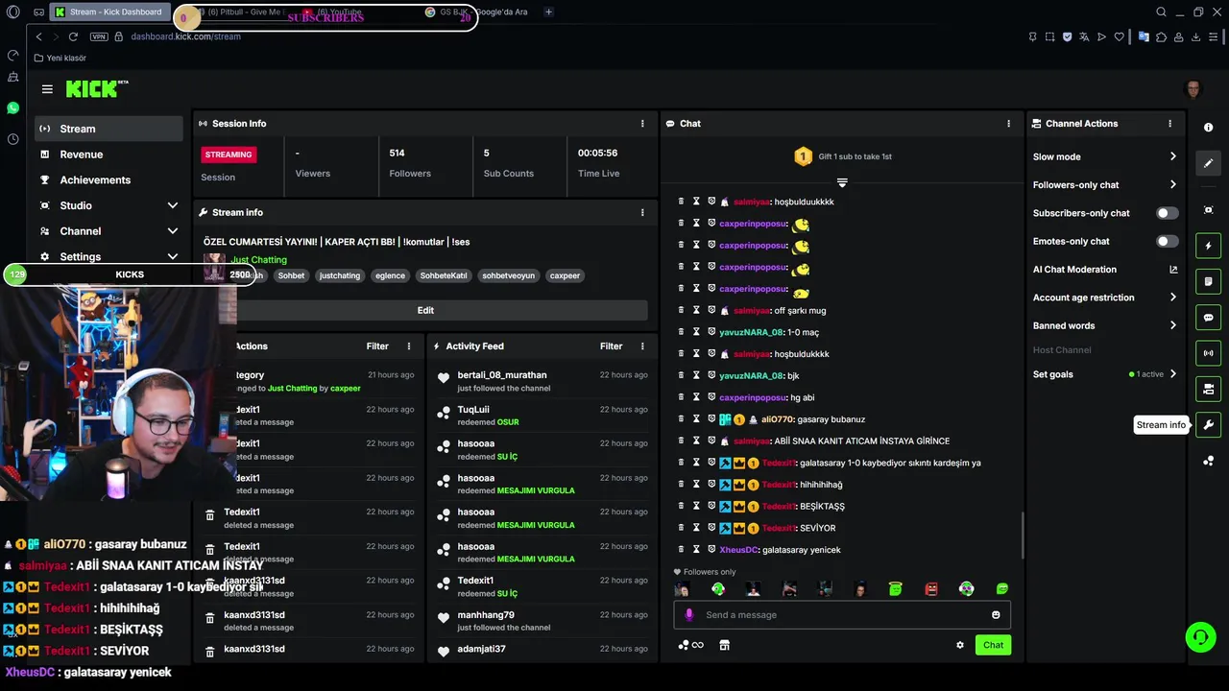Viewport: 1229px width, 691px height.
Task: Expand the Studio sidebar section
Action: point(173,205)
